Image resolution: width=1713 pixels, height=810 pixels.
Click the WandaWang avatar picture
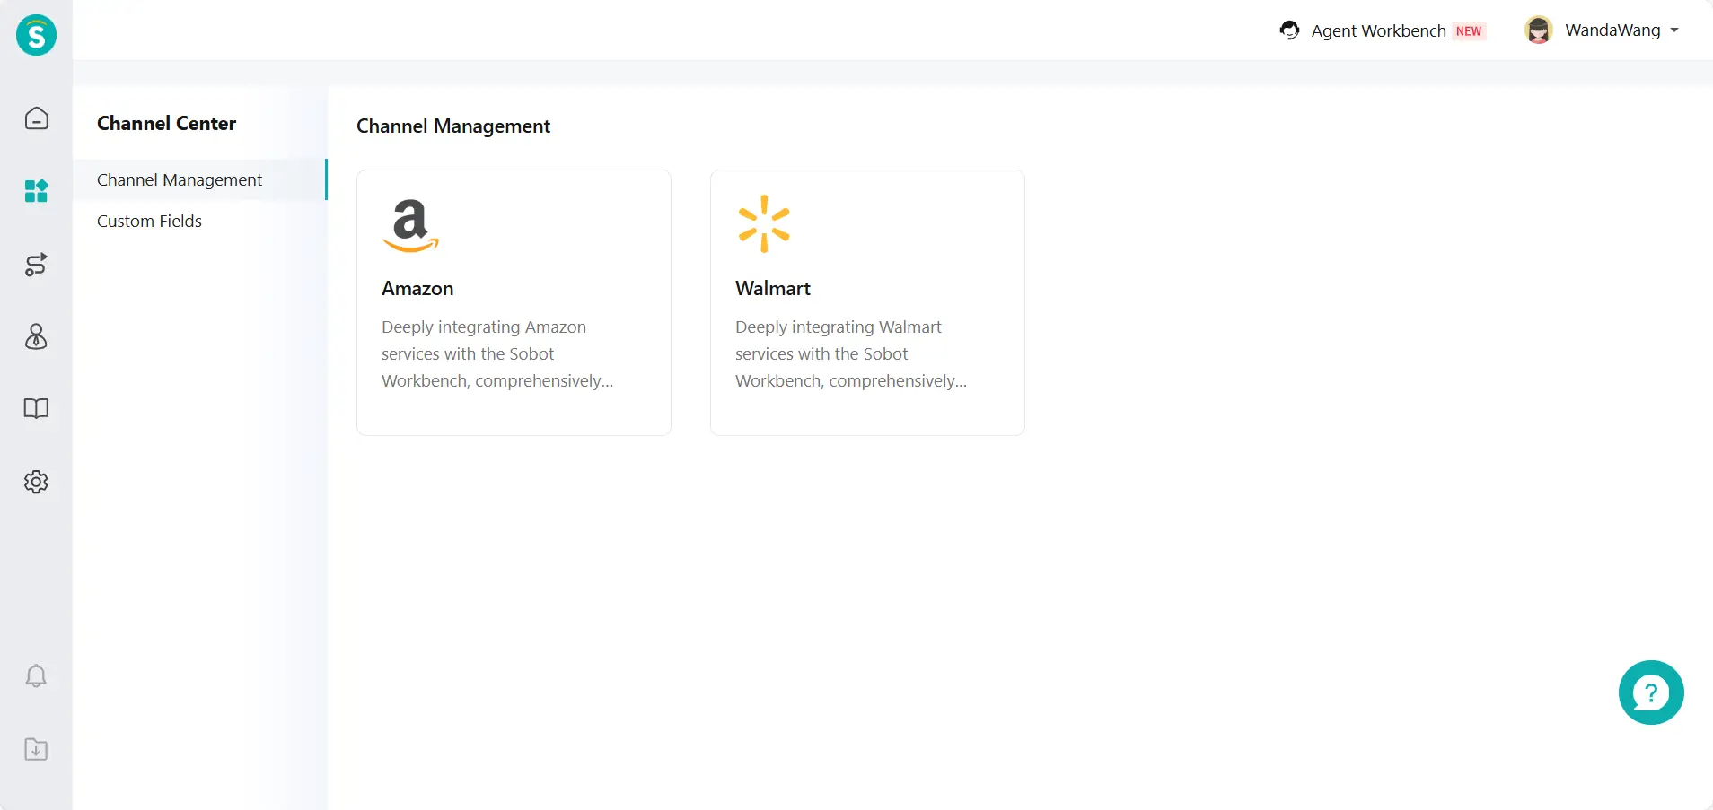pos(1539,30)
